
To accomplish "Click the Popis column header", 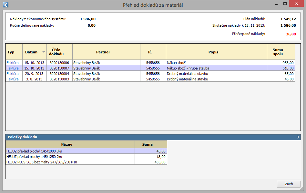I will pyautogui.click(x=217, y=52).
